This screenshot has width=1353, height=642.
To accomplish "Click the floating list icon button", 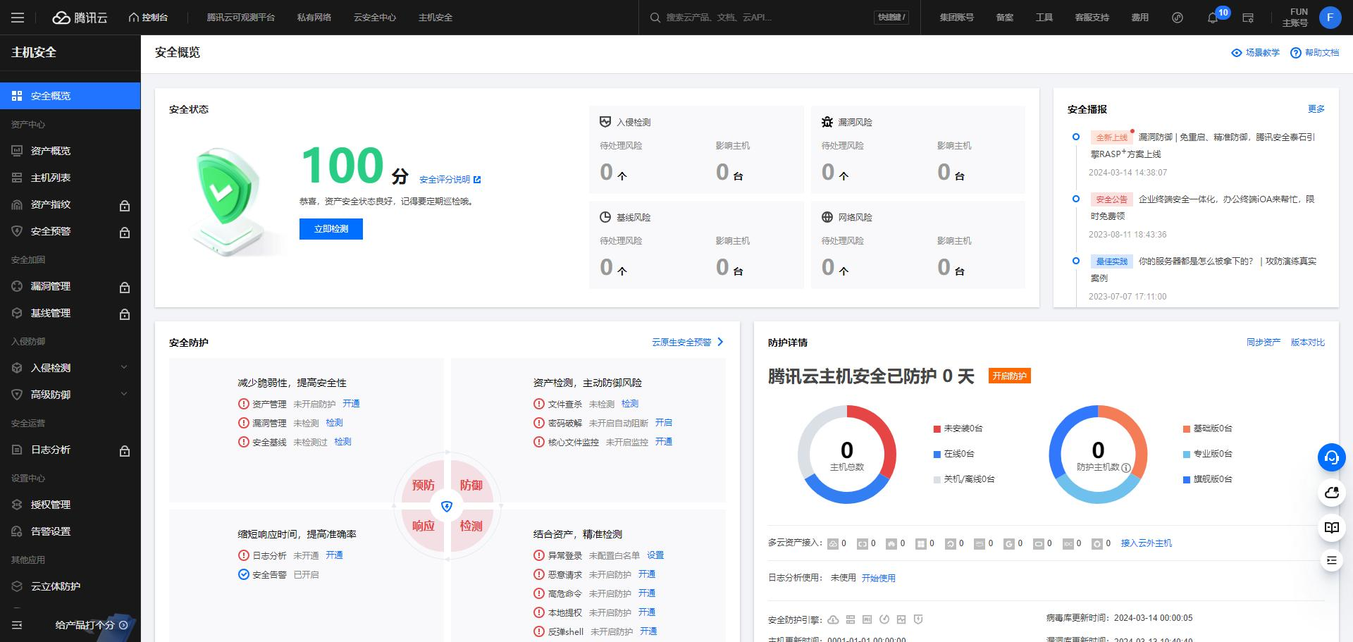I will pos(1332,560).
